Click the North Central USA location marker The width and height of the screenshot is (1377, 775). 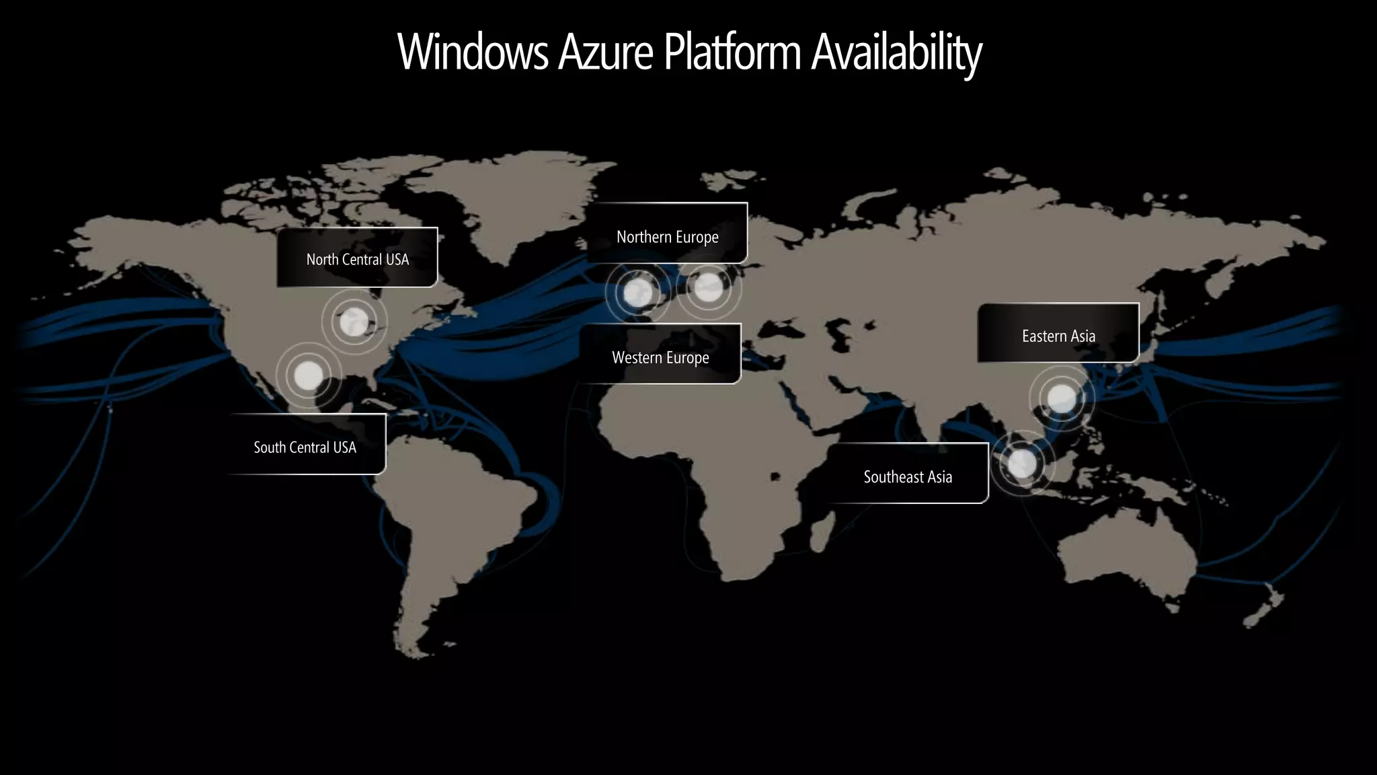coord(354,322)
